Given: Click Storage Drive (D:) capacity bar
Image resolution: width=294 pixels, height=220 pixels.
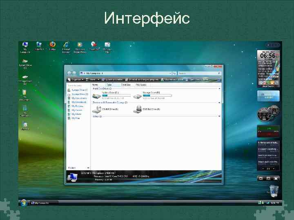Looking at the screenshot, I should click(x=157, y=95).
